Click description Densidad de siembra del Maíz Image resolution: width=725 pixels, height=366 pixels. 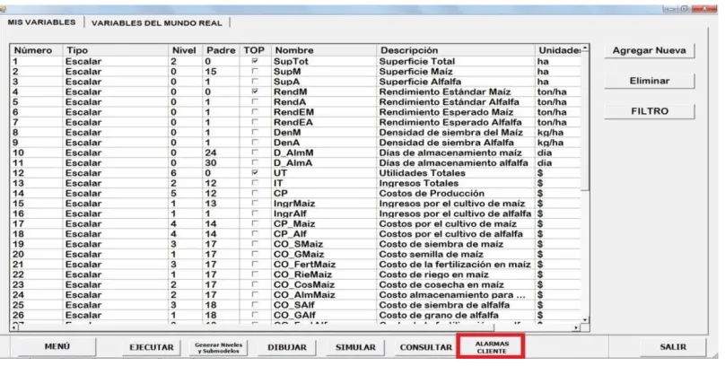pos(451,133)
